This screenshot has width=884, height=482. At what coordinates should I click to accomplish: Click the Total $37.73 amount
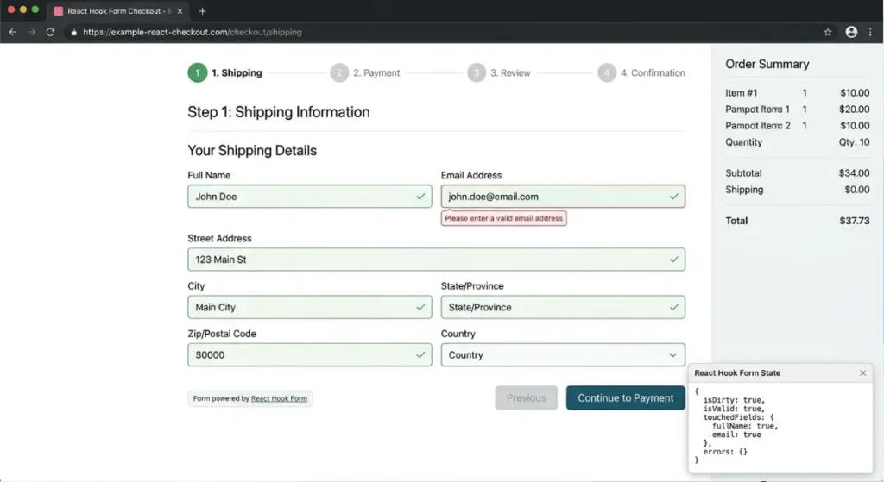[854, 221]
